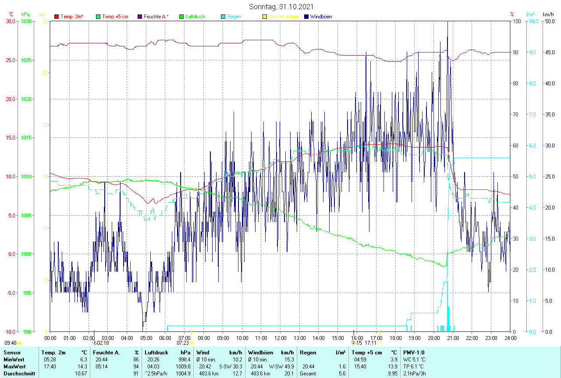Click the wind maximum 'S-SW 30.3'

tap(231, 366)
